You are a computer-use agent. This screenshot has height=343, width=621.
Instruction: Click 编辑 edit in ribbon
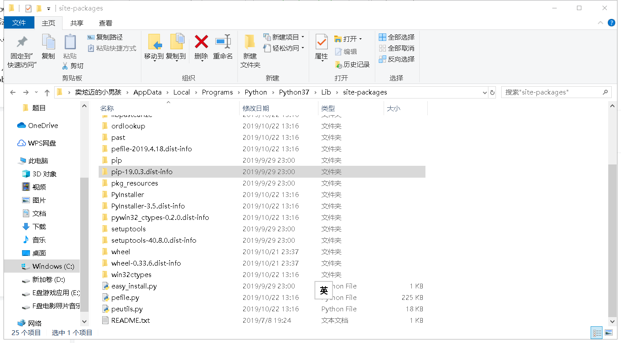point(346,52)
